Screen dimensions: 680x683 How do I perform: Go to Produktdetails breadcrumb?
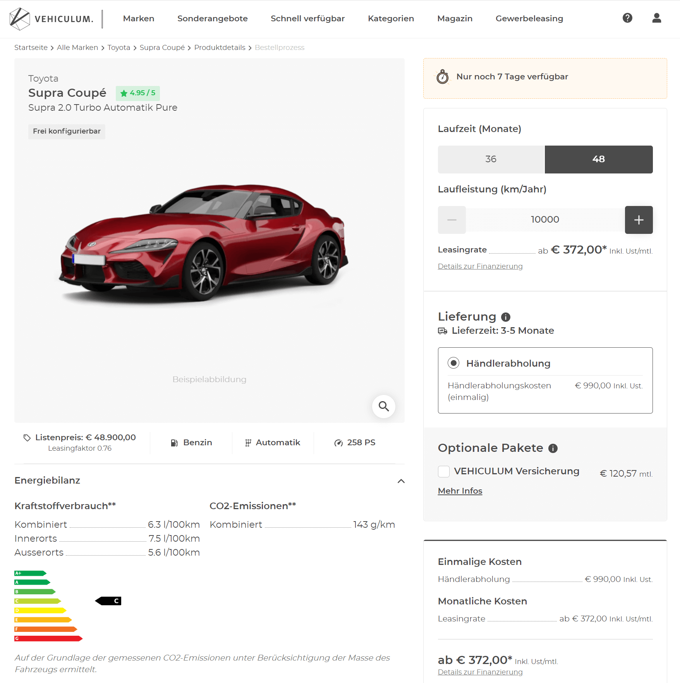coord(220,48)
